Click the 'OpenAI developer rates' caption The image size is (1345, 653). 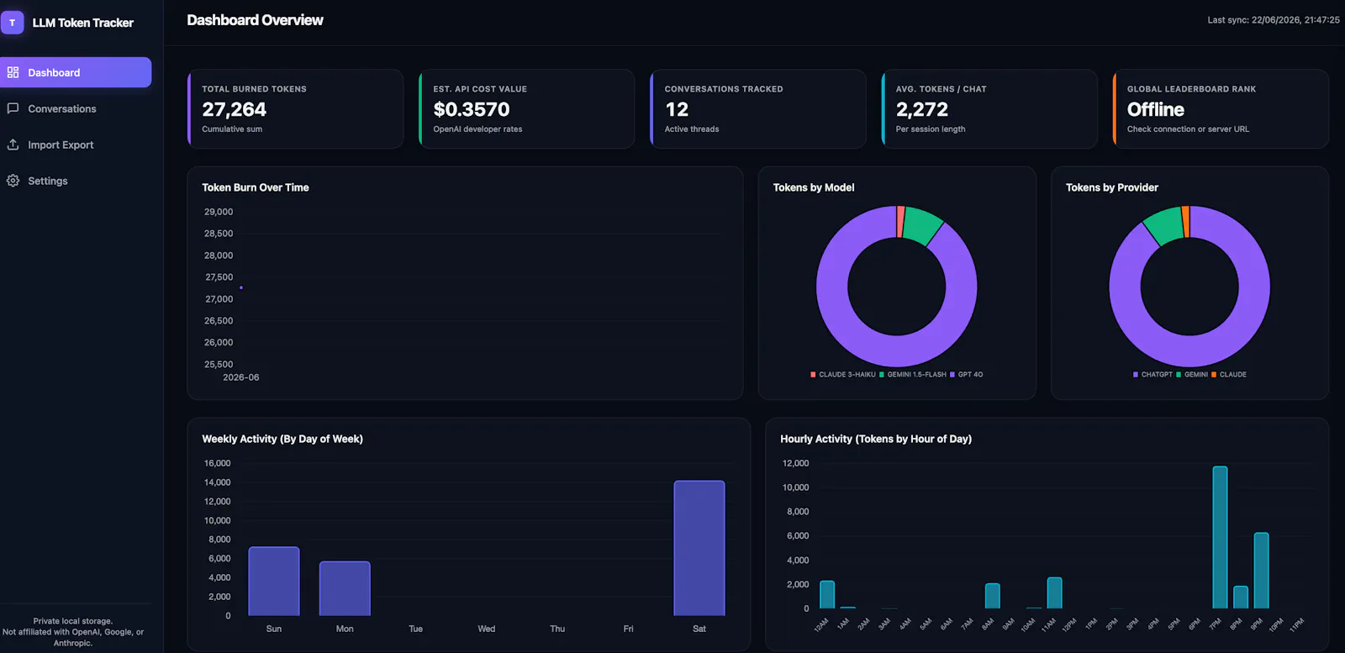477,129
